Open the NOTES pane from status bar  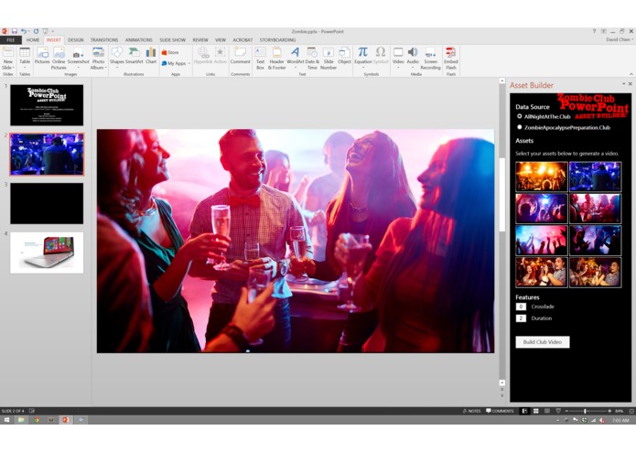(x=471, y=411)
